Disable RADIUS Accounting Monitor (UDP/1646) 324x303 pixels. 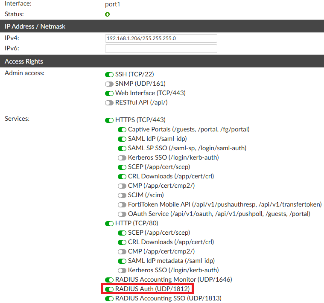[x=109, y=280]
